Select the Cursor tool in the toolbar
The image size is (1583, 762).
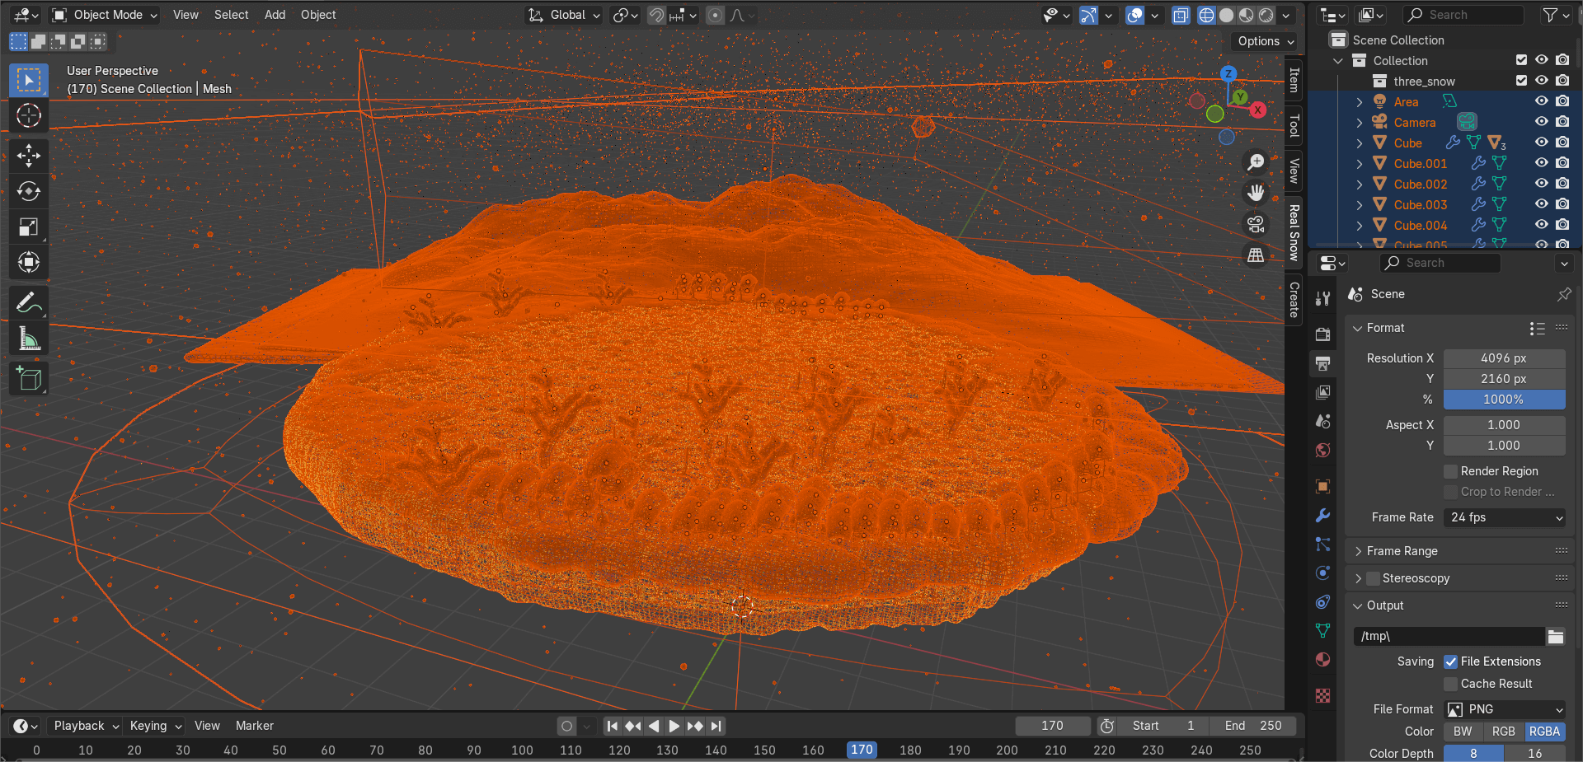[29, 116]
